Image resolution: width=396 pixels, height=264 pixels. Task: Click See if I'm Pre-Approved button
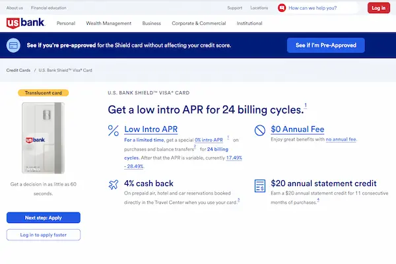[x=326, y=46]
